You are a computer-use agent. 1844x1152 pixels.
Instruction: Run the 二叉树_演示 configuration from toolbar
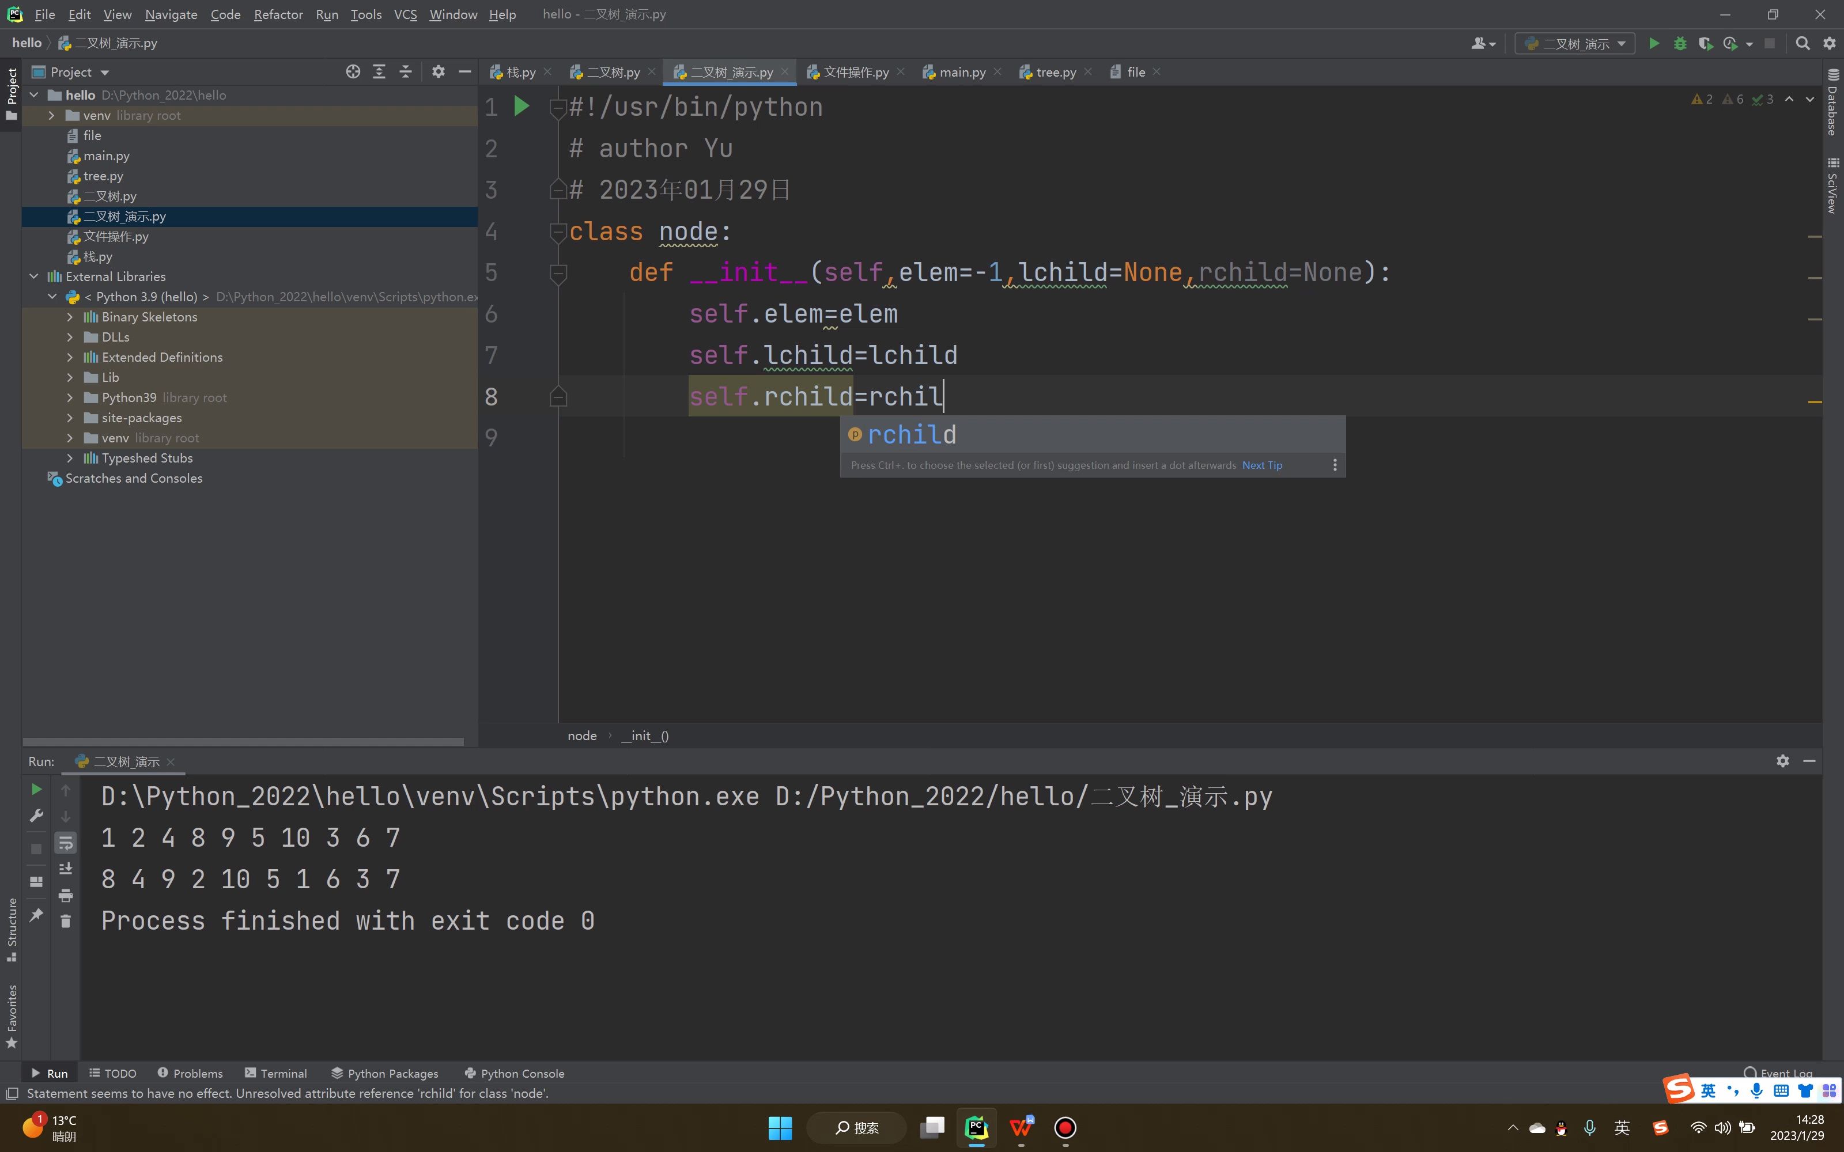1653,43
